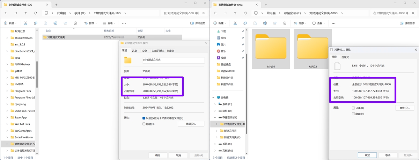The image size is (419, 160).
Task: Switch to the 自定义 tab in the 对拷02 properties
Action: (x=345, y=57)
